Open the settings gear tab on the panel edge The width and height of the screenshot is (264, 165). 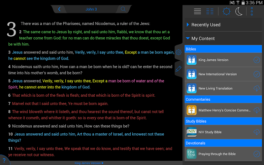coord(179,52)
